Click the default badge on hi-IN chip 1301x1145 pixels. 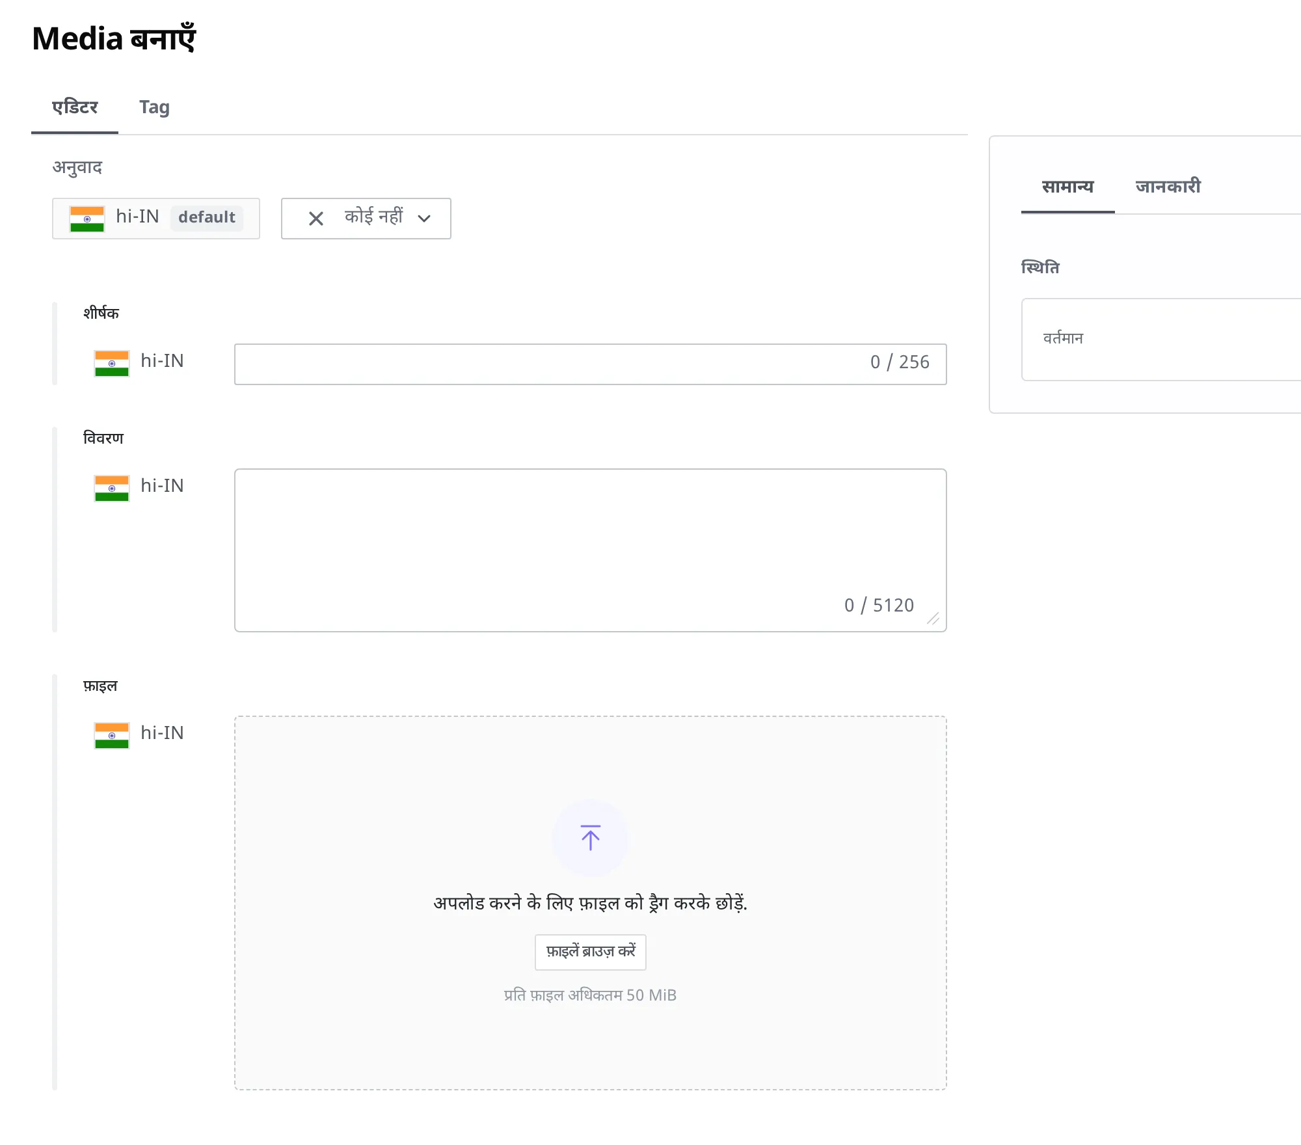point(207,218)
